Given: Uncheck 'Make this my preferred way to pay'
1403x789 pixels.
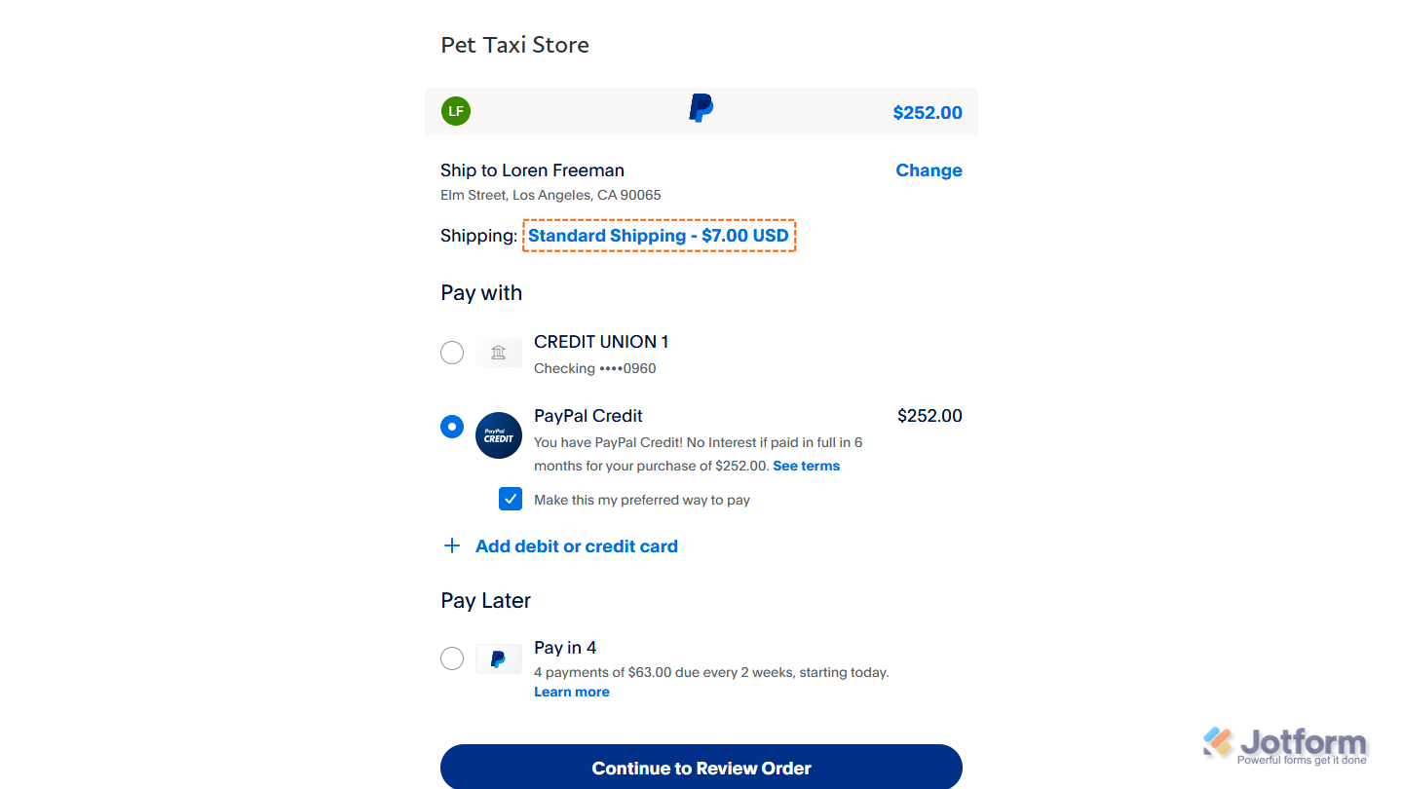Looking at the screenshot, I should [510, 498].
